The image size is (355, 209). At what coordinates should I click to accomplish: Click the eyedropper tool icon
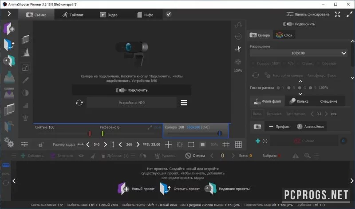[x=25, y=80]
